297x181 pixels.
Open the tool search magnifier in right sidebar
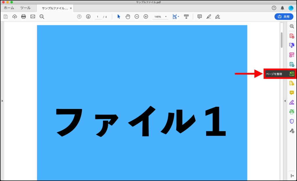pyautogui.click(x=292, y=26)
